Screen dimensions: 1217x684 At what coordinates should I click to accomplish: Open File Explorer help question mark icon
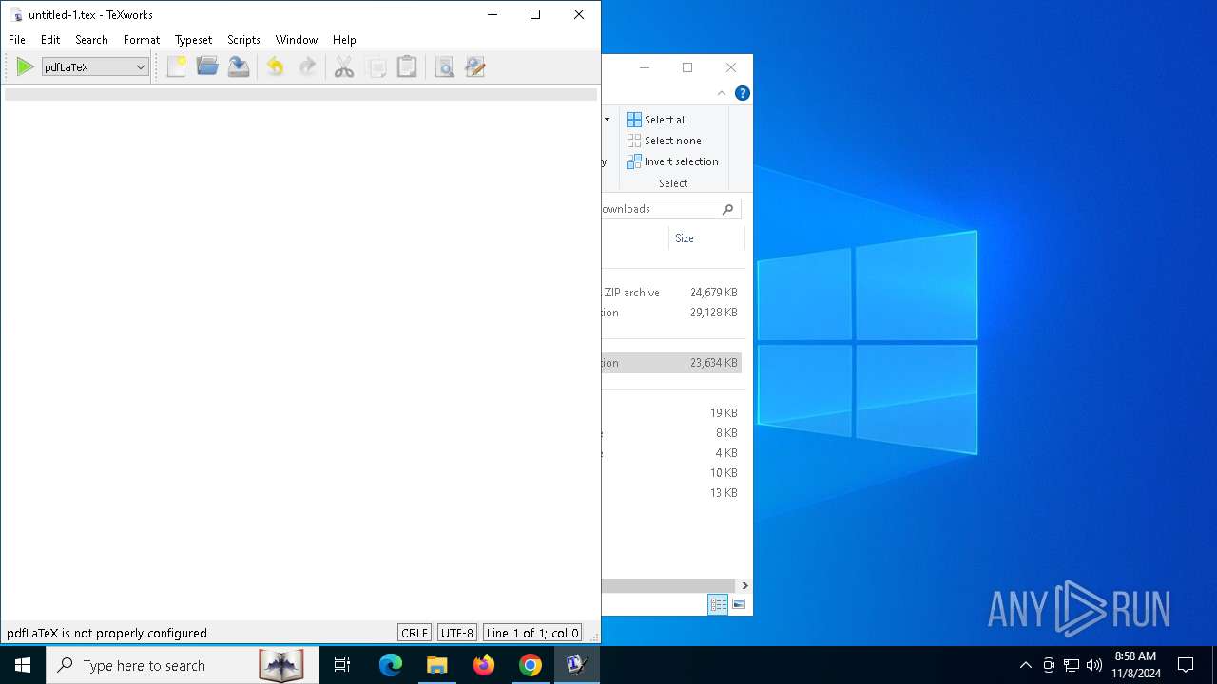click(743, 93)
